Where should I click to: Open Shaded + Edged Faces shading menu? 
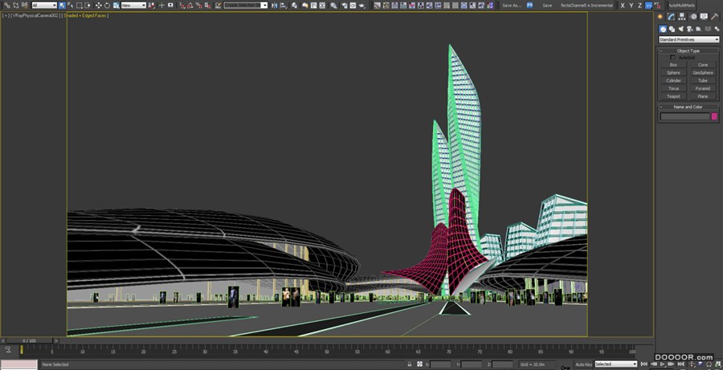(x=86, y=16)
